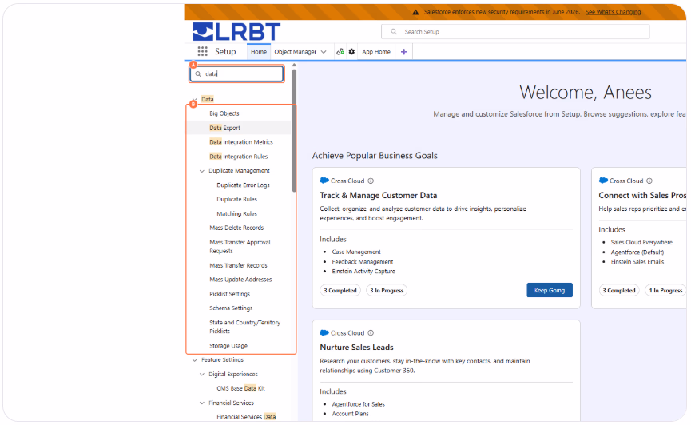This screenshot has height=425, width=691.
Task: Click the 3 In Progress pill
Action: (x=387, y=291)
